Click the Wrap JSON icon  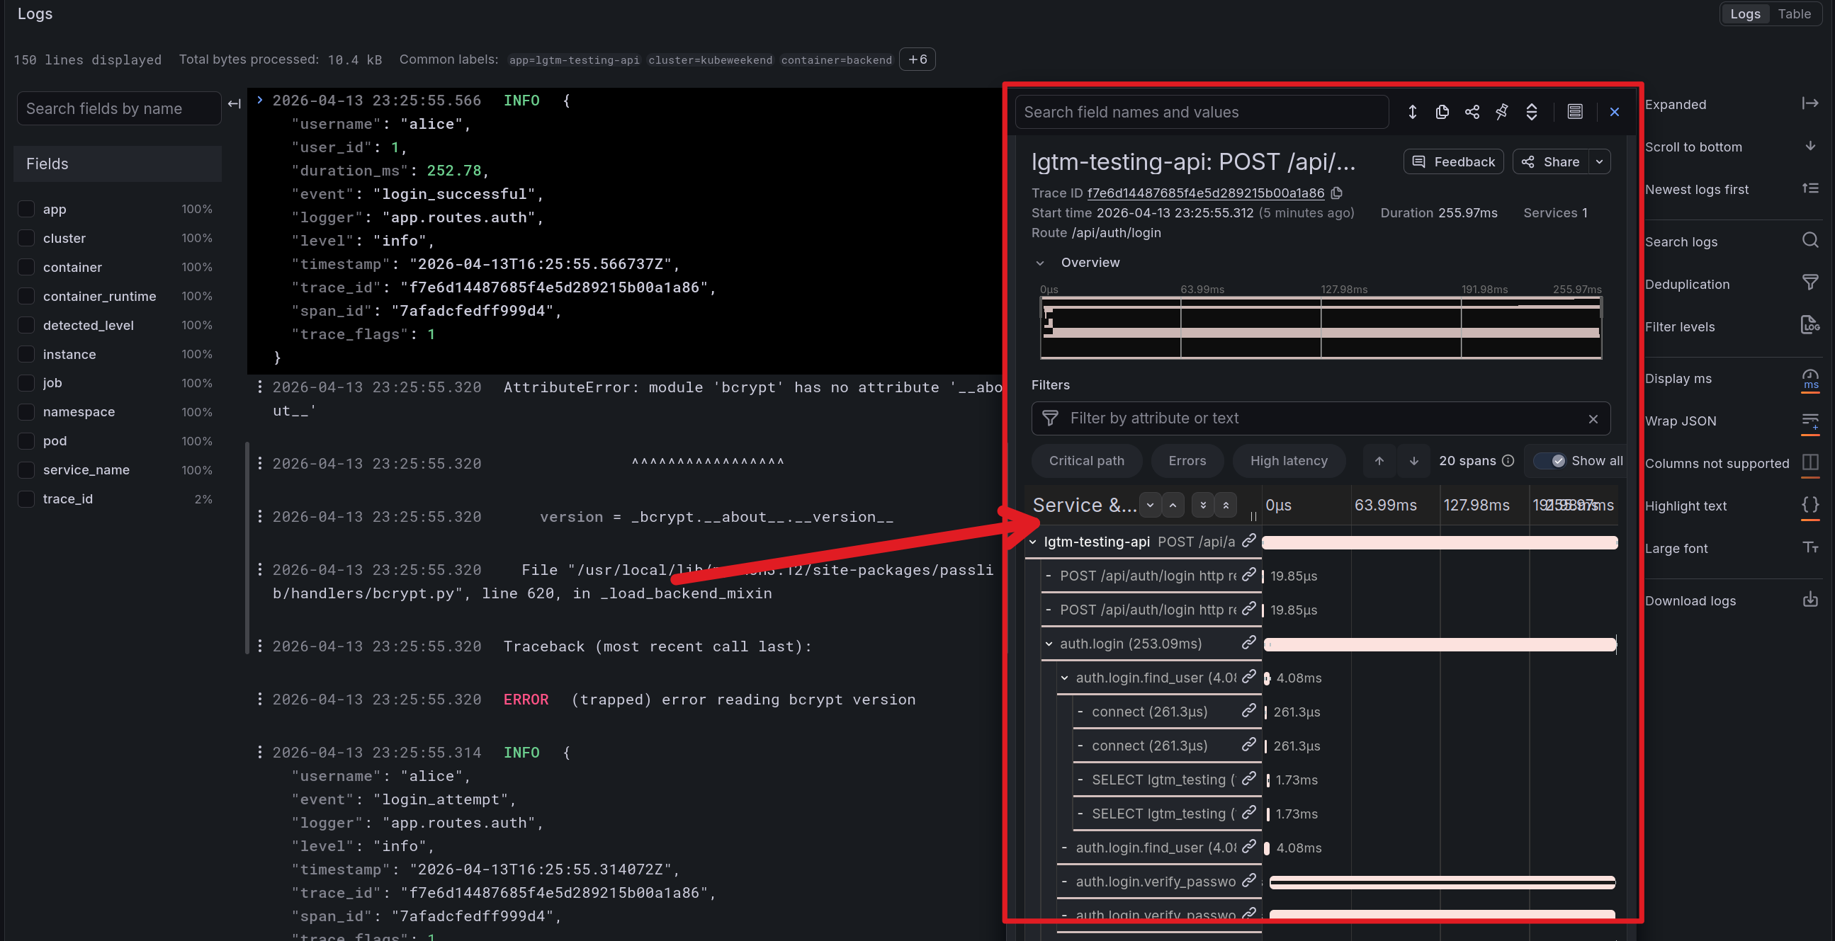pyautogui.click(x=1810, y=420)
